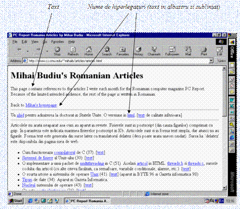Viewport: 240px width, 209px height.
Task: Open the File menu
Action: (x=15, y=42)
